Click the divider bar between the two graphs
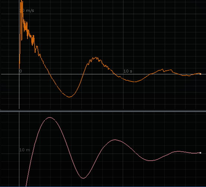 (x=103, y=111)
